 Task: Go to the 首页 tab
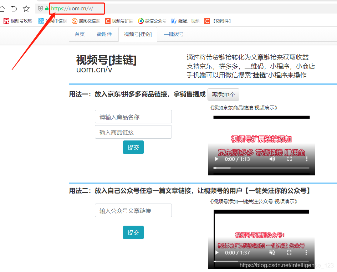point(80,34)
